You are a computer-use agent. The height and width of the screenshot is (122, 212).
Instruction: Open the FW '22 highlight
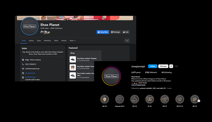[x=104, y=99]
